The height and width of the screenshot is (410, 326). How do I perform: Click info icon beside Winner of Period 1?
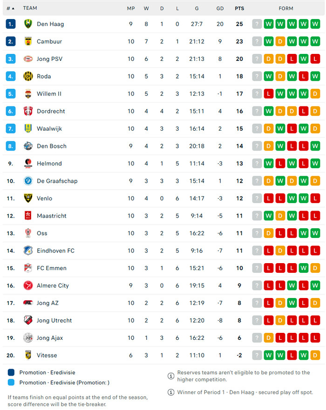tap(171, 392)
